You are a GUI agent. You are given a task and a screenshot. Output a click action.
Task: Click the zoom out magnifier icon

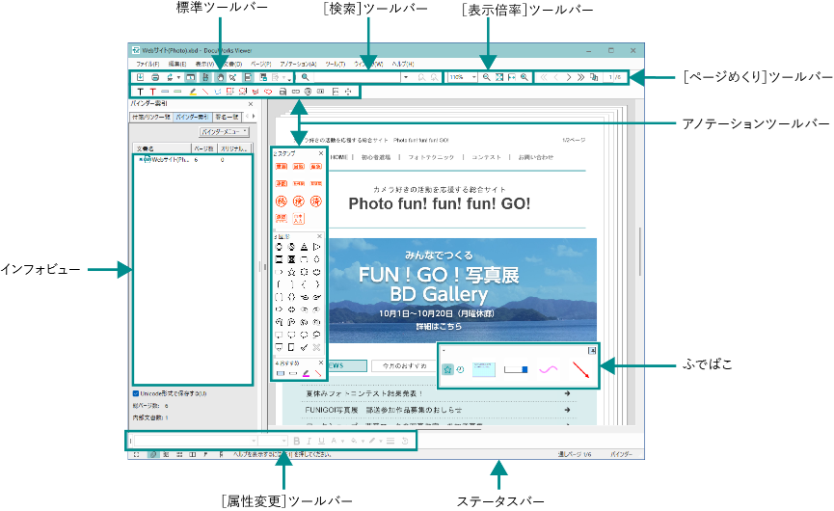coord(487,77)
